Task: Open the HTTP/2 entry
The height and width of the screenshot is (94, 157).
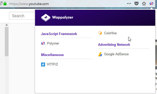Action: tap(52, 64)
